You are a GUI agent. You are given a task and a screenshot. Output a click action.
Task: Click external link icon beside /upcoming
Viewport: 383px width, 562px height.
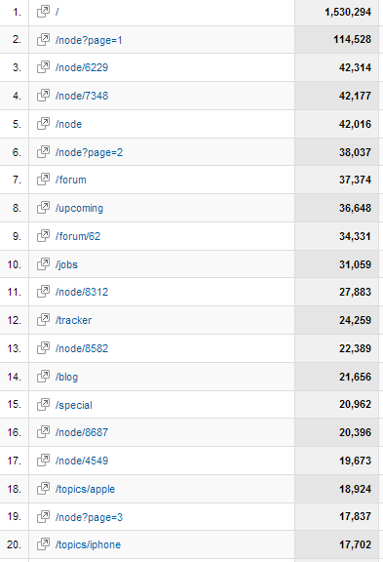point(43,208)
